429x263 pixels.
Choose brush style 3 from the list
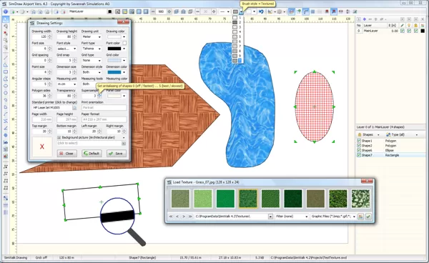tap(237, 27)
